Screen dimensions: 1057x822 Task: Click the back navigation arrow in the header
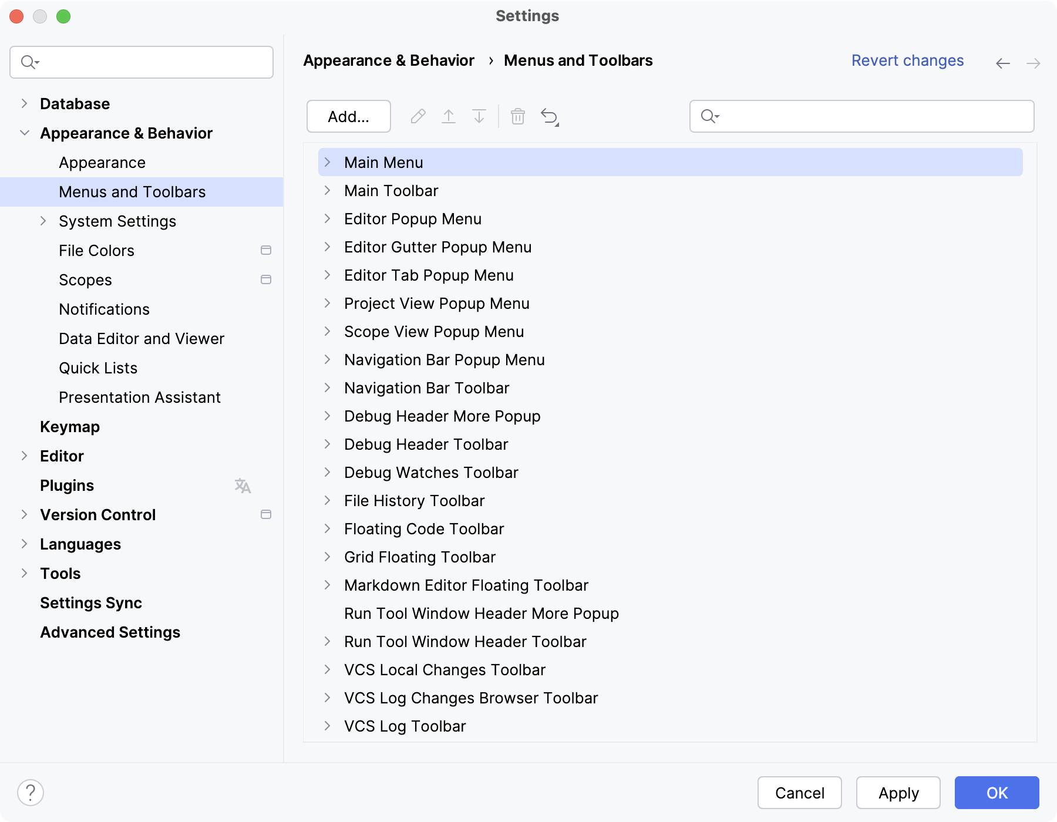1002,63
